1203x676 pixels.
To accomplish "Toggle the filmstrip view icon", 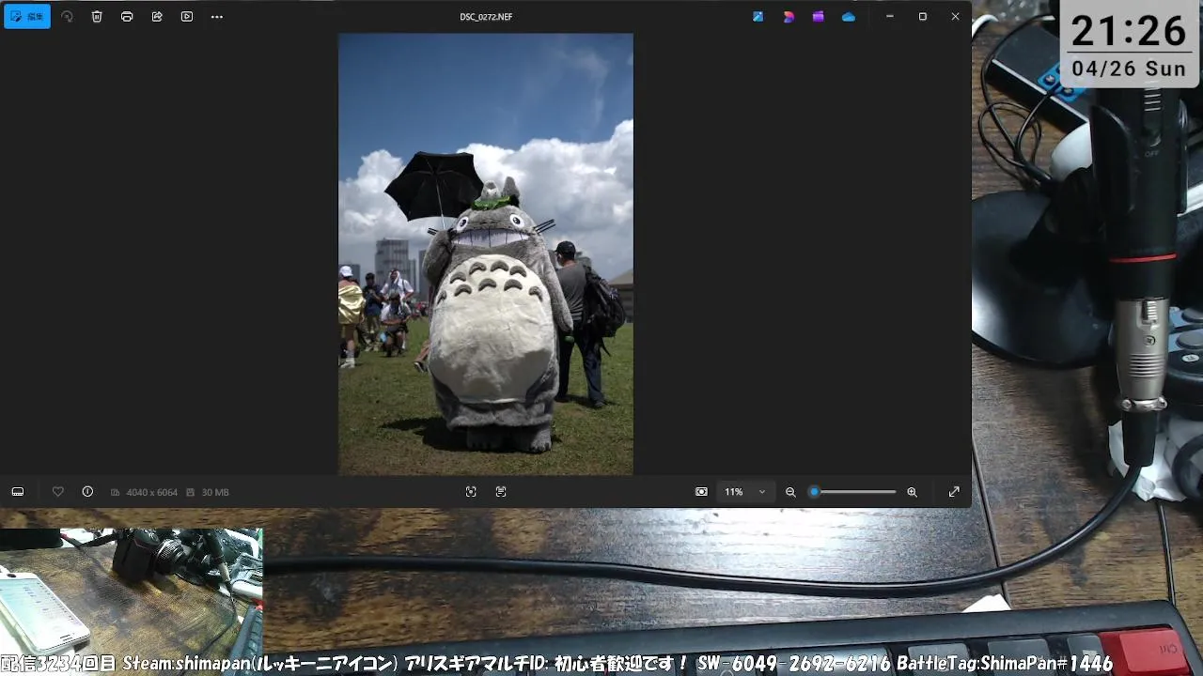I will (18, 492).
